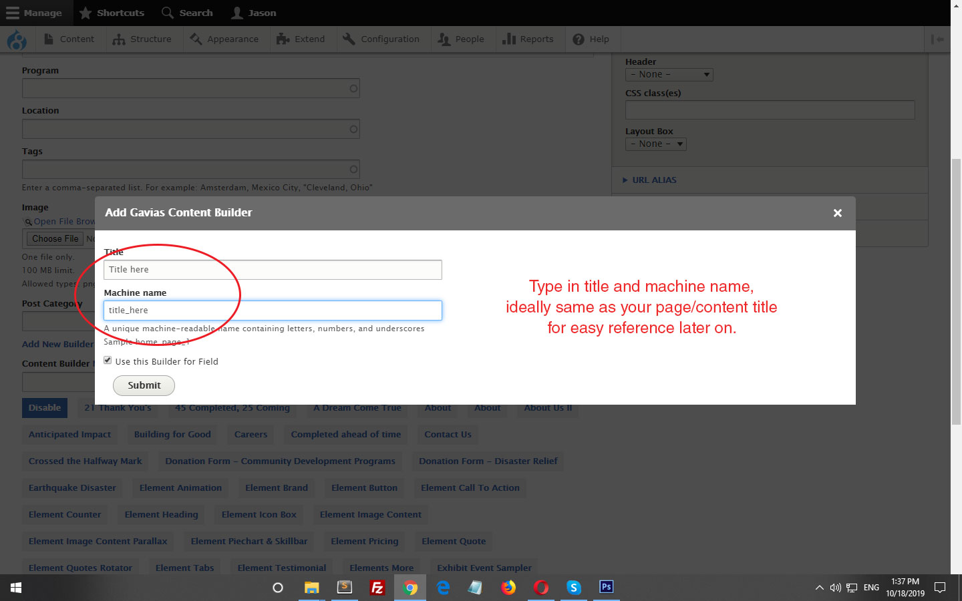Open FileZilla from taskbar

coord(377,588)
